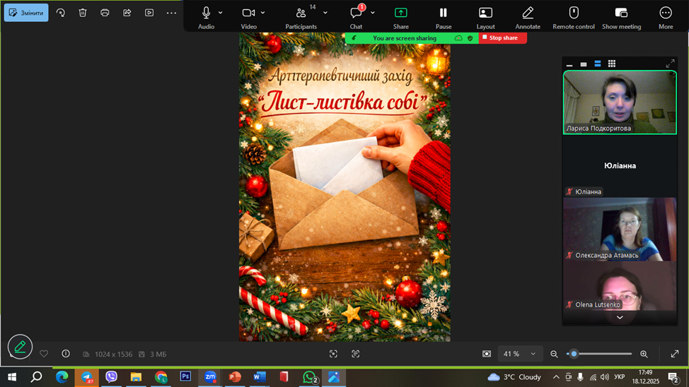Screen dimensions: 689x387
Task: Toggle camera with the Video button
Action: (x=248, y=13)
